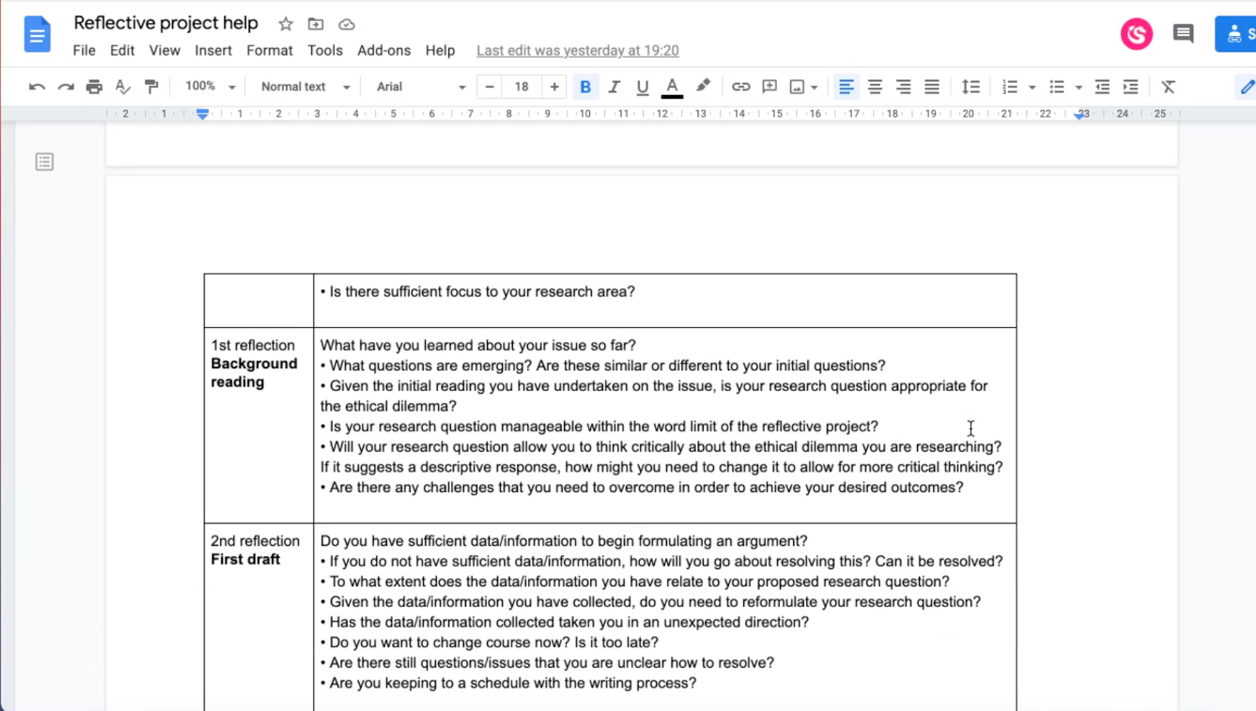This screenshot has height=711, width=1256.
Task: Open the document outline icon
Action: [x=44, y=162]
